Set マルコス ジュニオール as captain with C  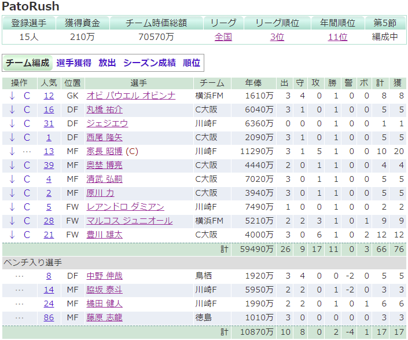coord(27,221)
